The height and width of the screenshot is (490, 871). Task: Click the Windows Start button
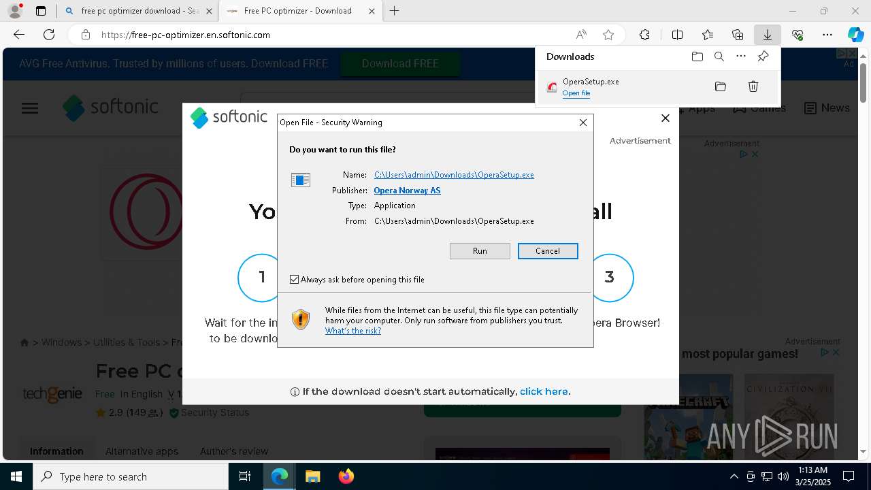[x=16, y=476]
